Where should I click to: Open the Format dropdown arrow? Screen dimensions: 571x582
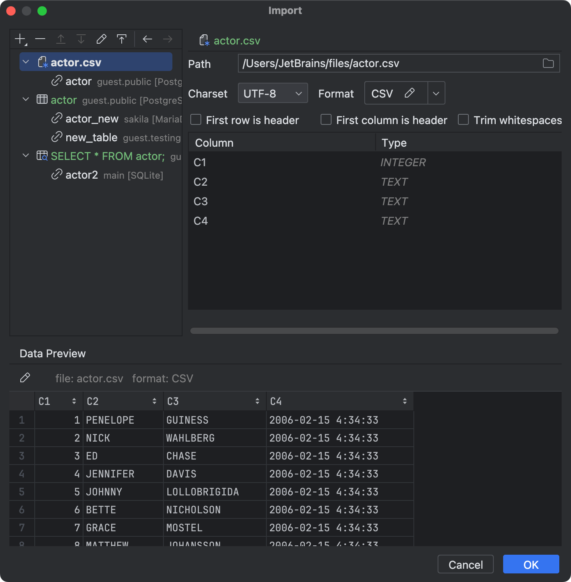(436, 93)
